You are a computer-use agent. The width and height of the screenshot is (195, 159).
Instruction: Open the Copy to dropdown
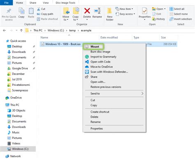point(75,18)
